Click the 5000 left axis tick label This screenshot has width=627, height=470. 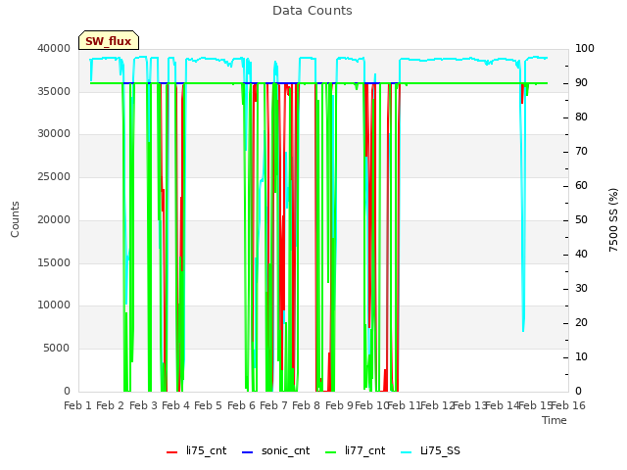pos(57,349)
